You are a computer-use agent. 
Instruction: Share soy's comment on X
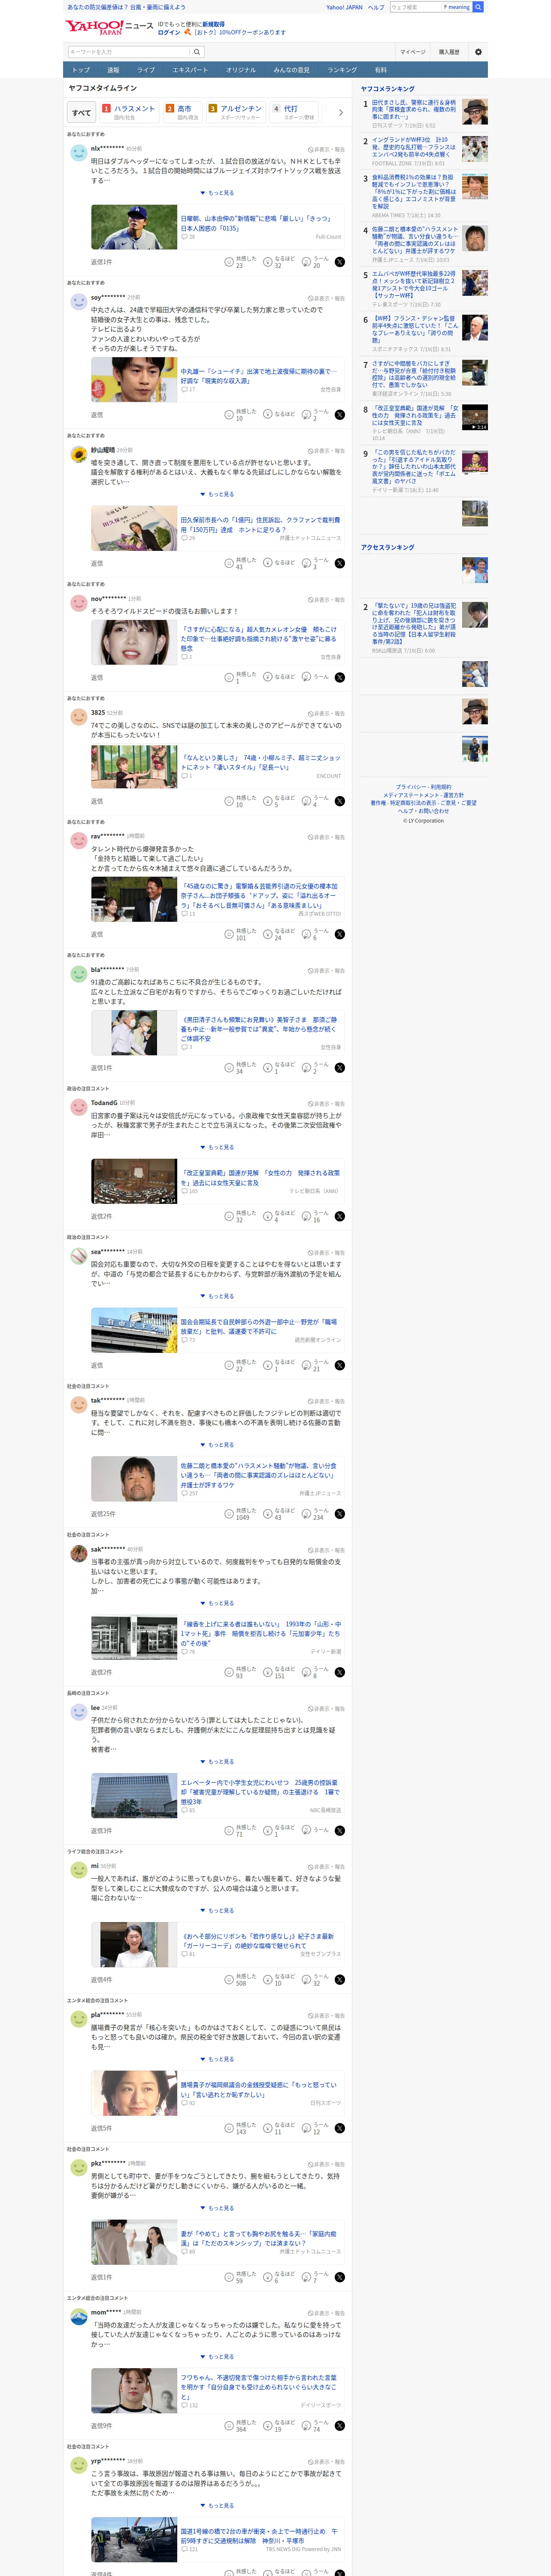pyautogui.click(x=340, y=415)
